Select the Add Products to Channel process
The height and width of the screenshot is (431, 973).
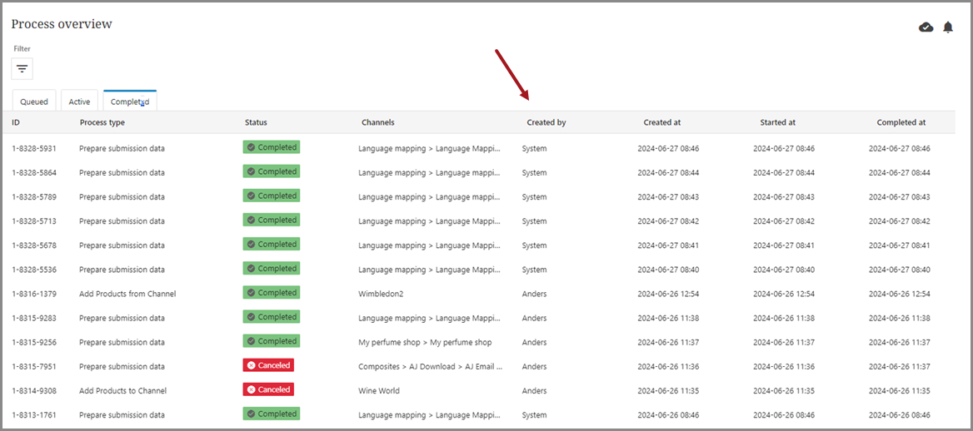(122, 390)
